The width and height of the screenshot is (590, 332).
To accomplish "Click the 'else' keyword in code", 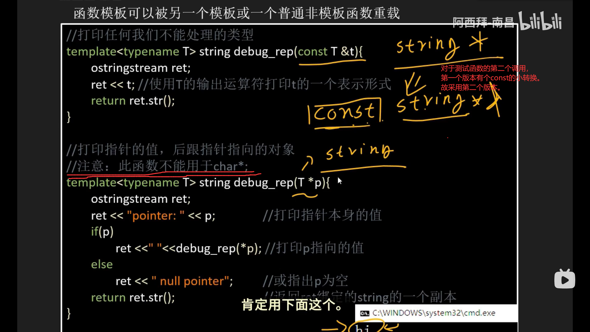I will [102, 264].
